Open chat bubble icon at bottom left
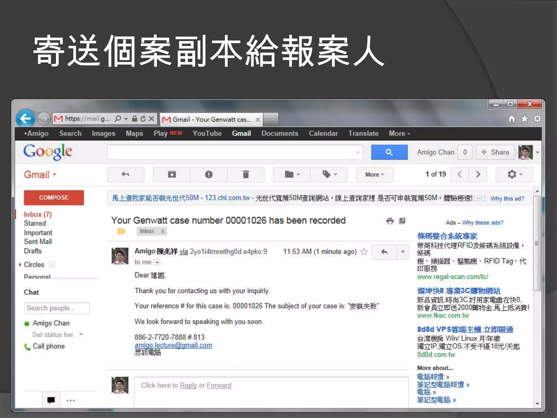 tap(51, 400)
